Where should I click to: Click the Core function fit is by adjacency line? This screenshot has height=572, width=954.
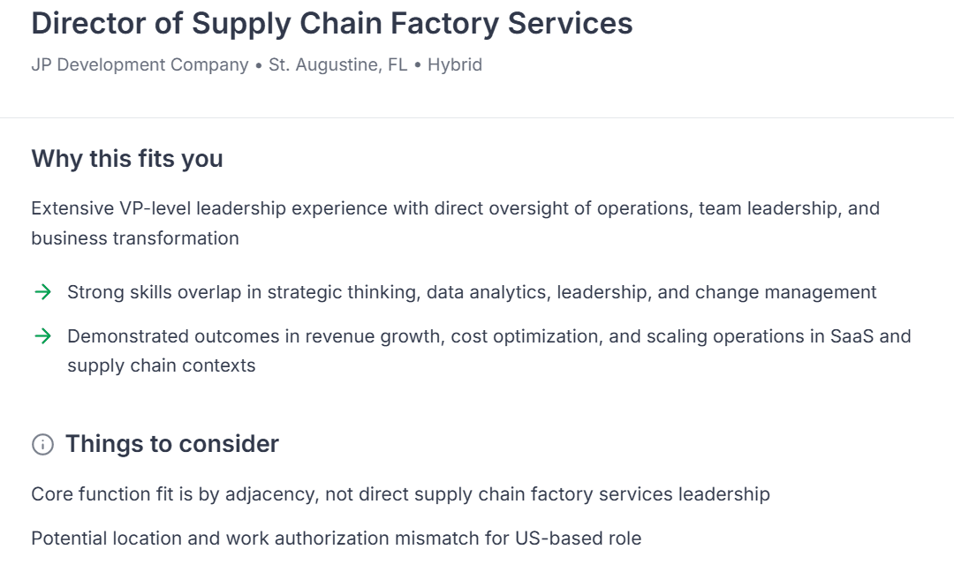[400, 494]
